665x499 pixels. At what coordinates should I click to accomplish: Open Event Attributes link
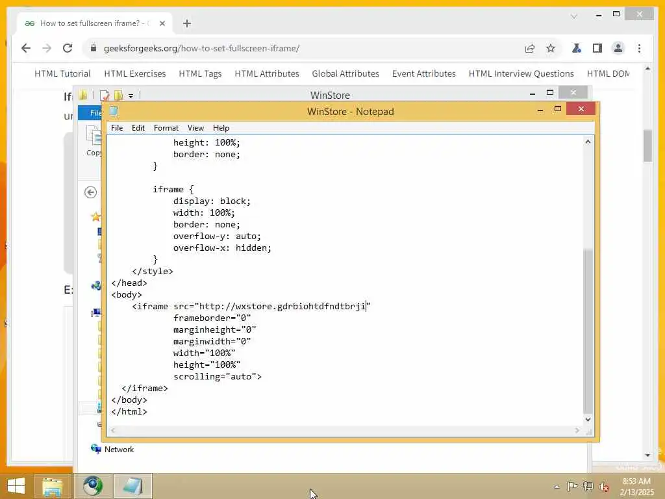tap(423, 73)
